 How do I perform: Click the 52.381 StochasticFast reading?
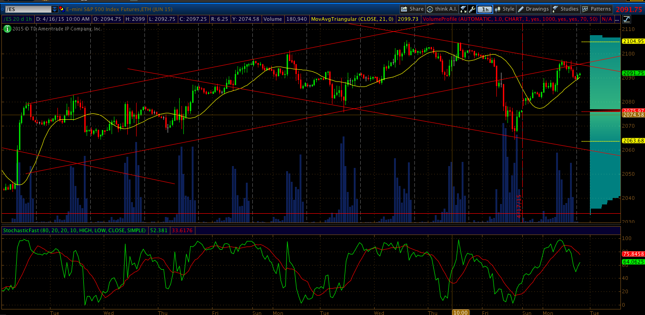click(x=159, y=230)
